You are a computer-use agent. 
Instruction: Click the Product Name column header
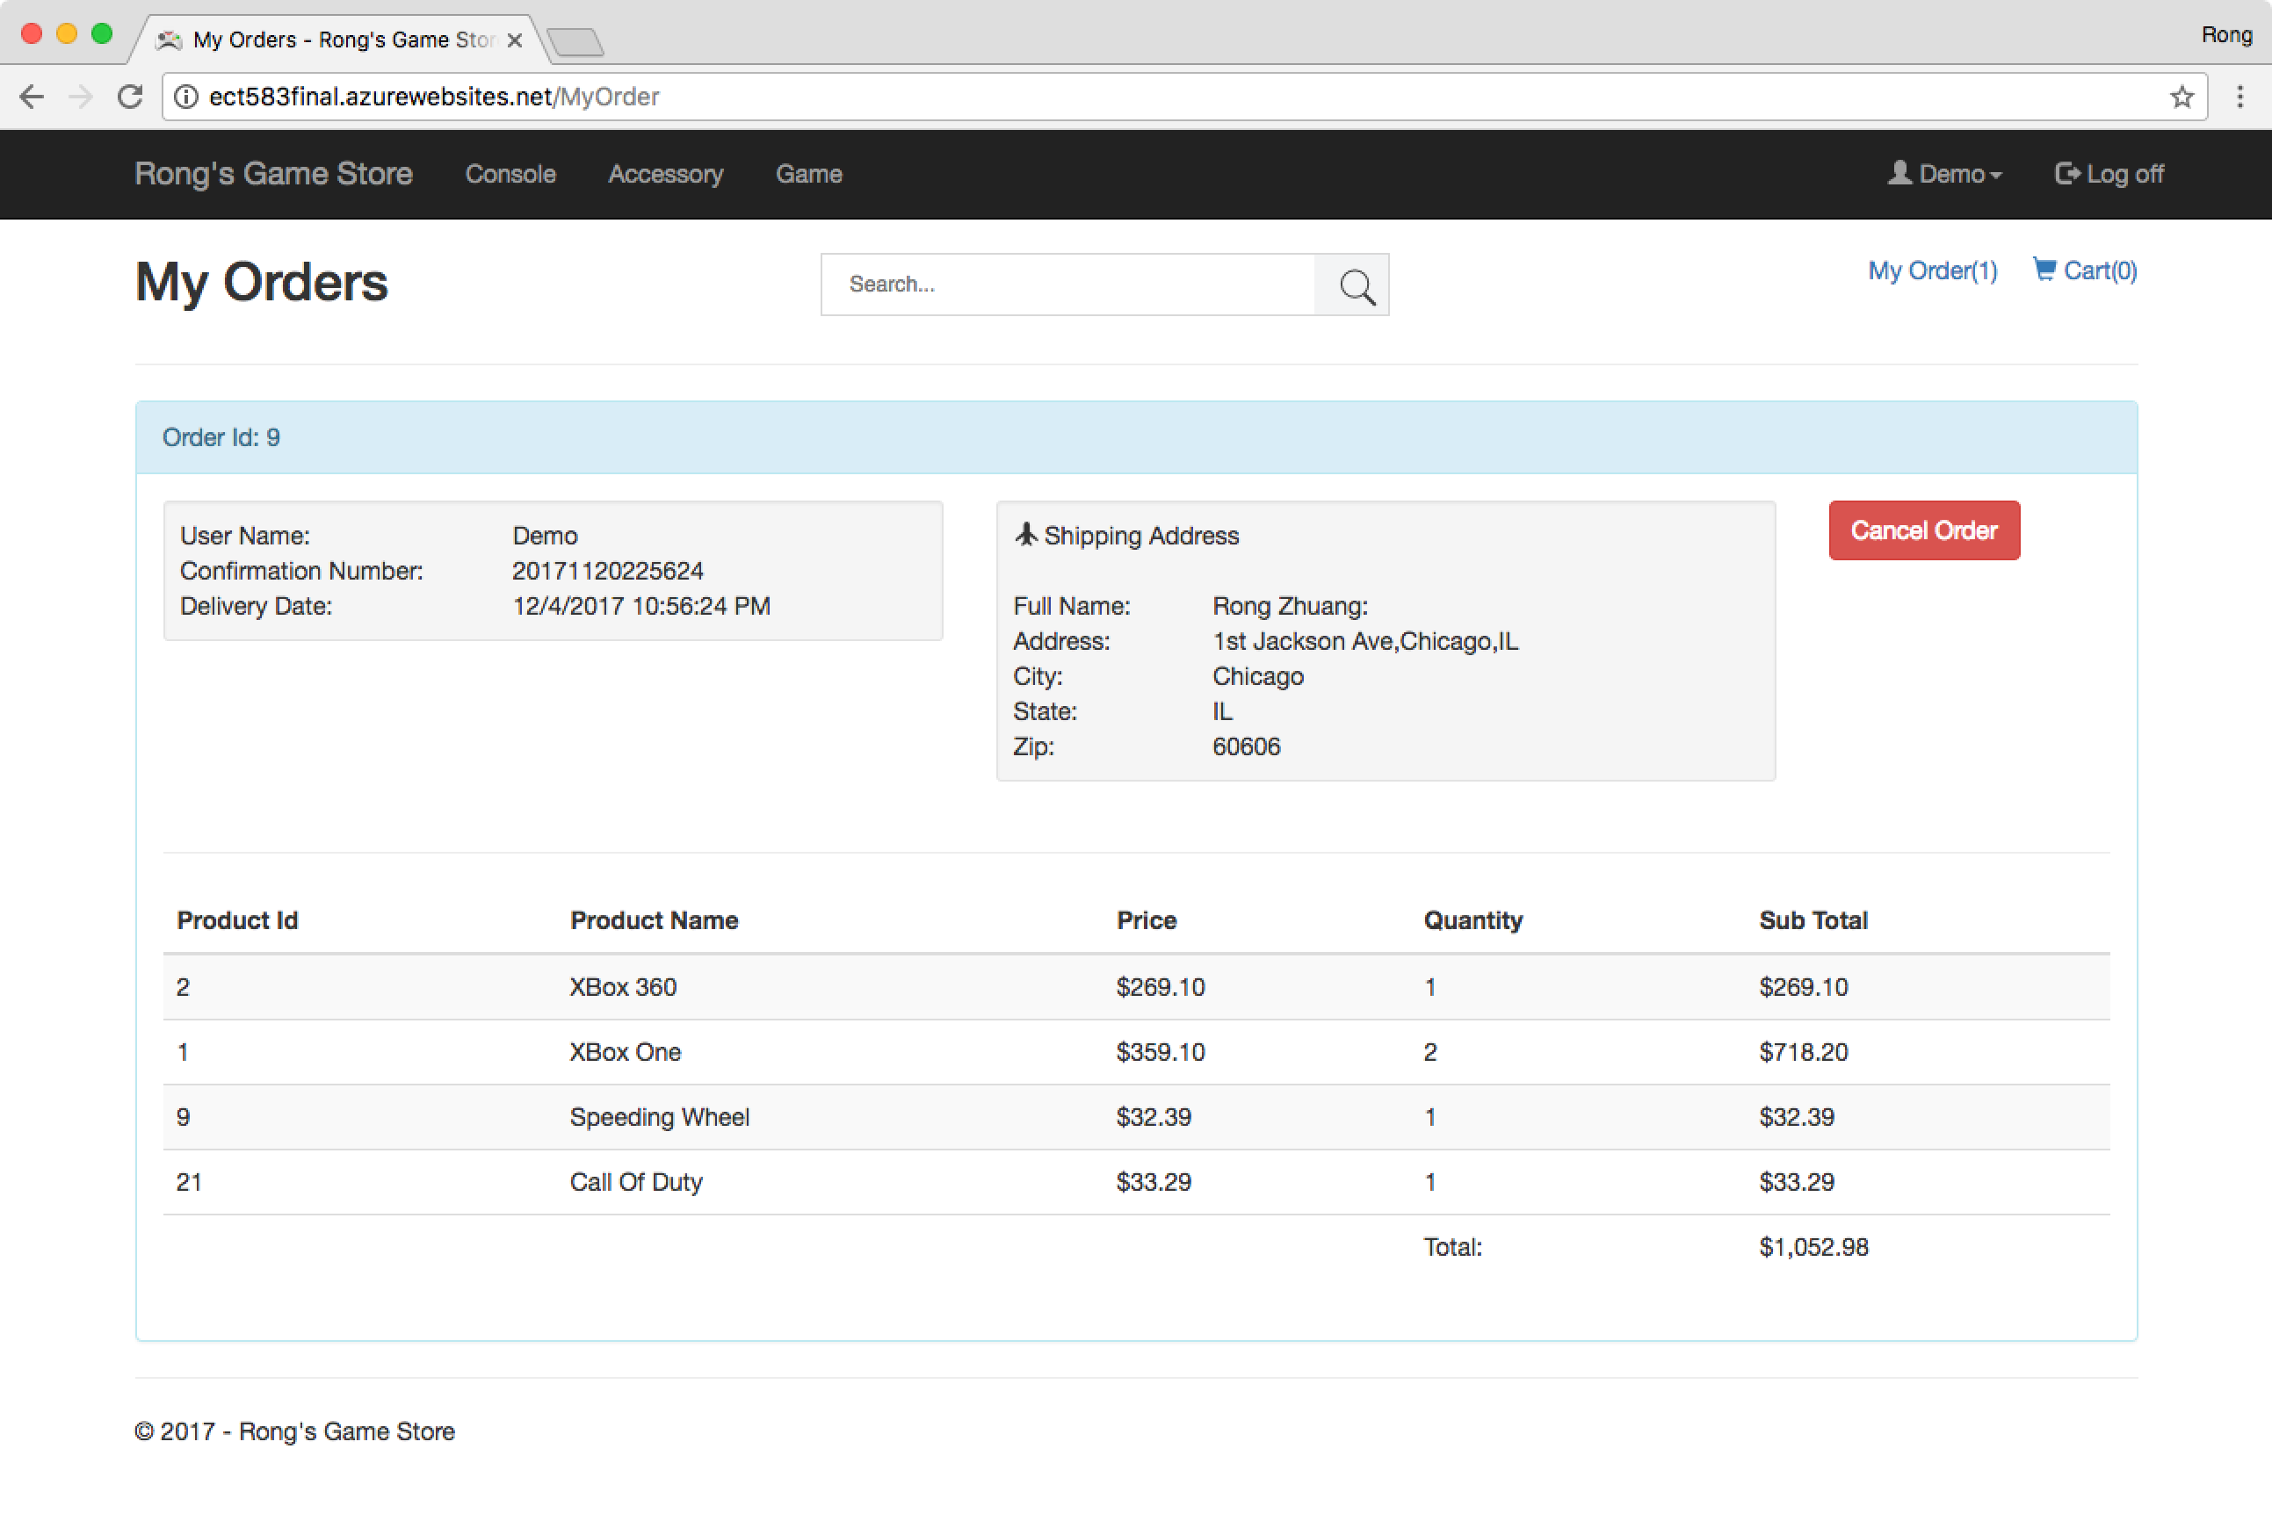click(x=655, y=919)
